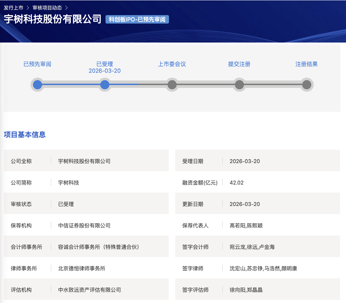Click the 提交注册 timeline node circle
The width and height of the screenshot is (346, 303).
(239, 85)
